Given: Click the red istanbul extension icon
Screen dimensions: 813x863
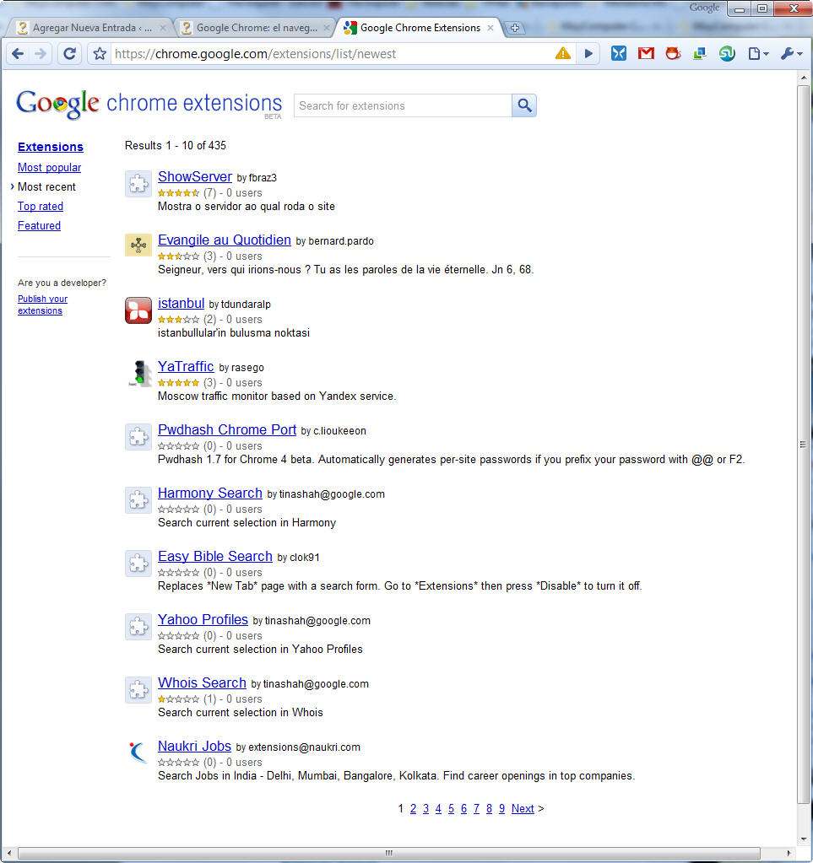Looking at the screenshot, I should pyautogui.click(x=138, y=310).
